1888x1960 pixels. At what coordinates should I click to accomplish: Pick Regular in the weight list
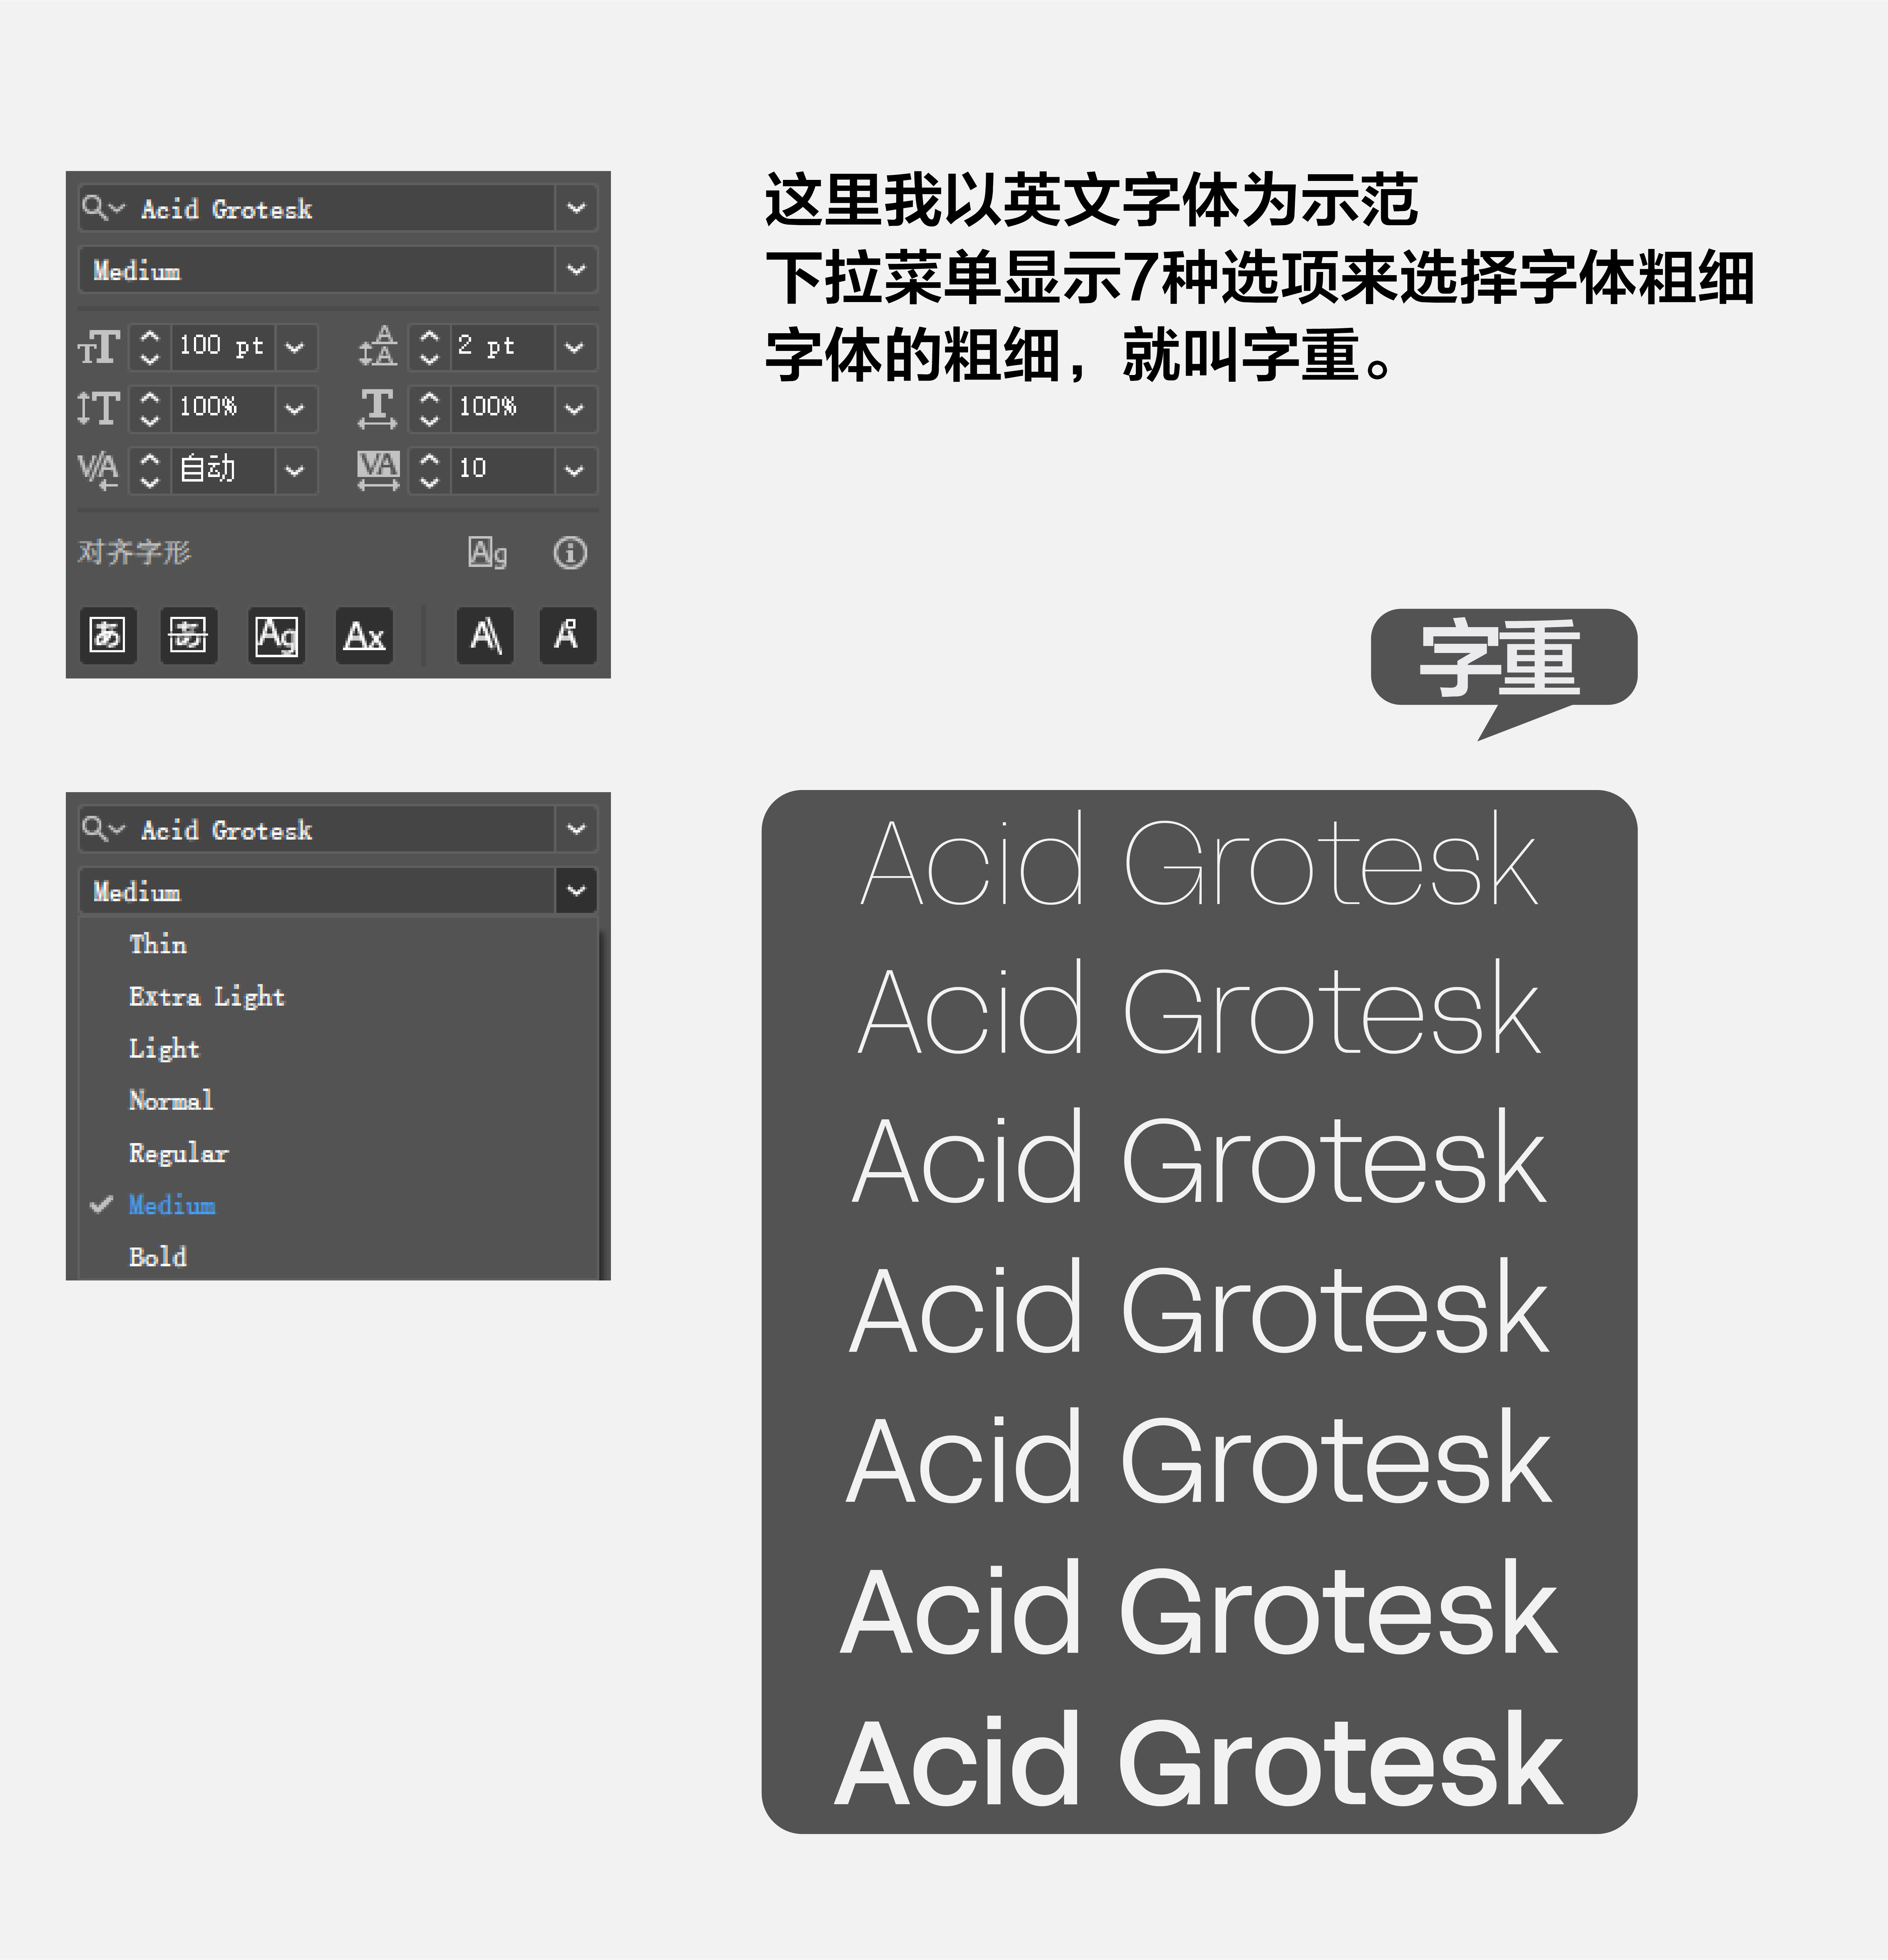179,1153
